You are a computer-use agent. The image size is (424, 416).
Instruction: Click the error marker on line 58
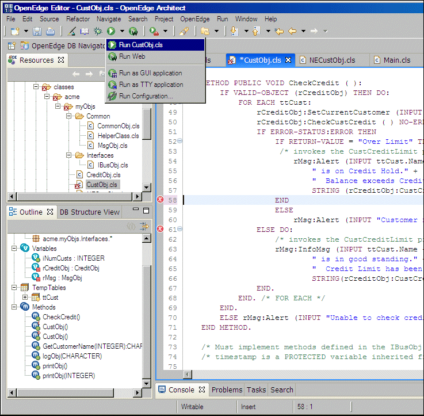tap(161, 200)
